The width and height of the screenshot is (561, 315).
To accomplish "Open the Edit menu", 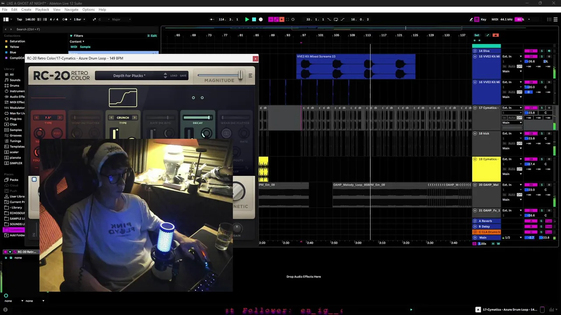I will [14, 10].
